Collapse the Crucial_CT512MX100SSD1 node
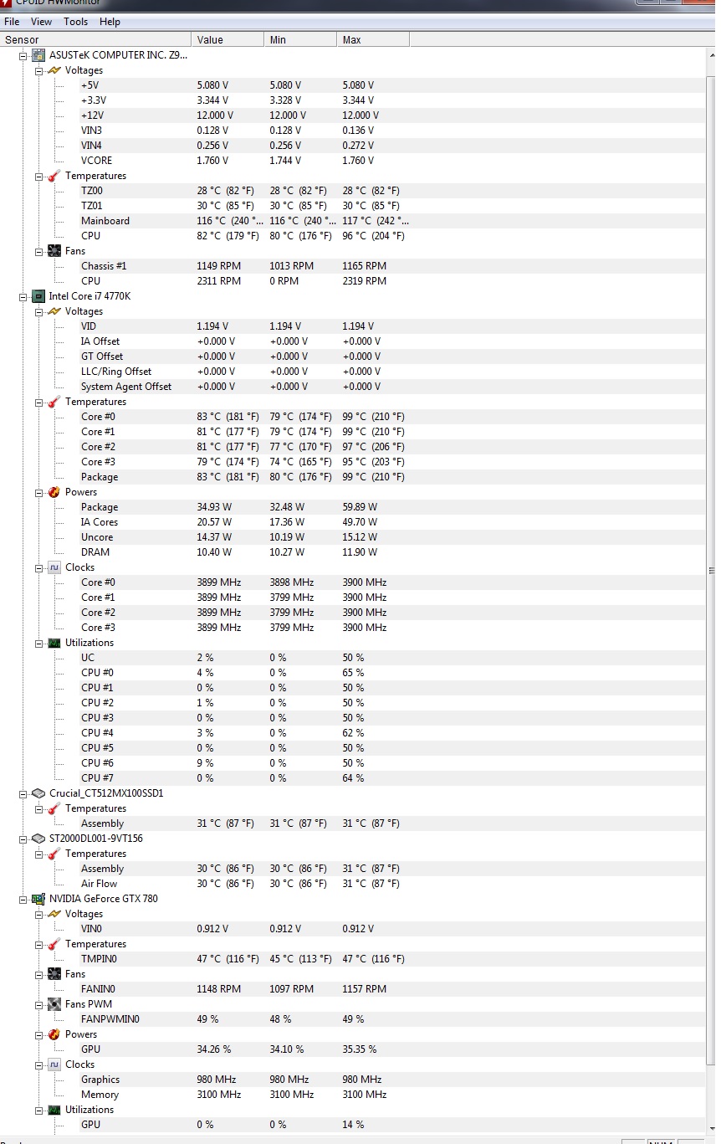 pyautogui.click(x=23, y=793)
